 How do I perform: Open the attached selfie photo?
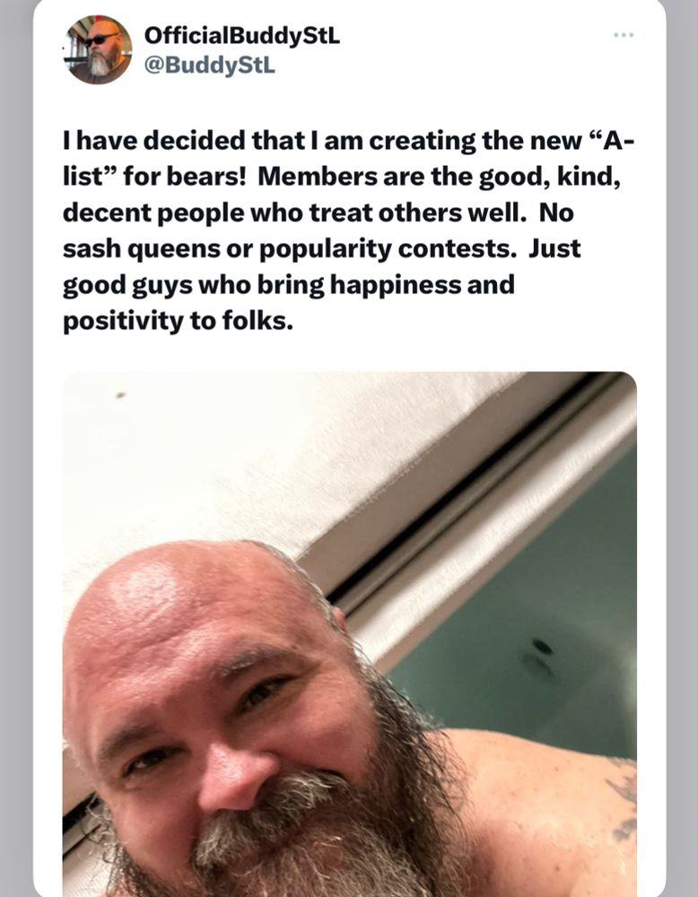click(350, 634)
